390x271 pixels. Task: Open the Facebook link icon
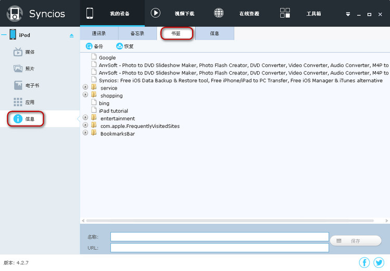coord(364,263)
